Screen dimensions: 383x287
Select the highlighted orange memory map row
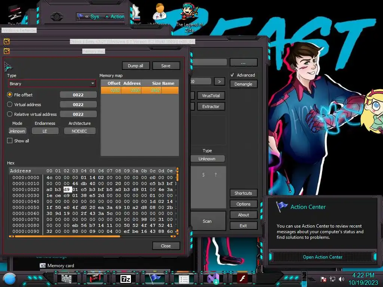tap(140, 90)
